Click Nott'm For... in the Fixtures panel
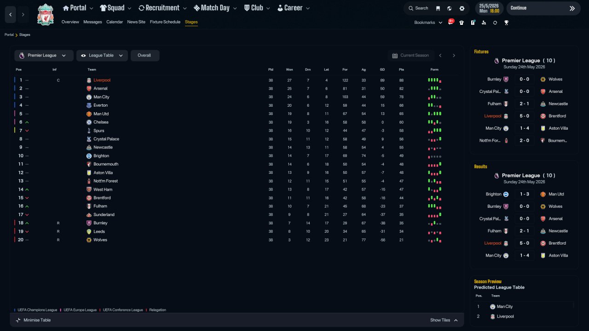The image size is (589, 331). tap(490, 141)
